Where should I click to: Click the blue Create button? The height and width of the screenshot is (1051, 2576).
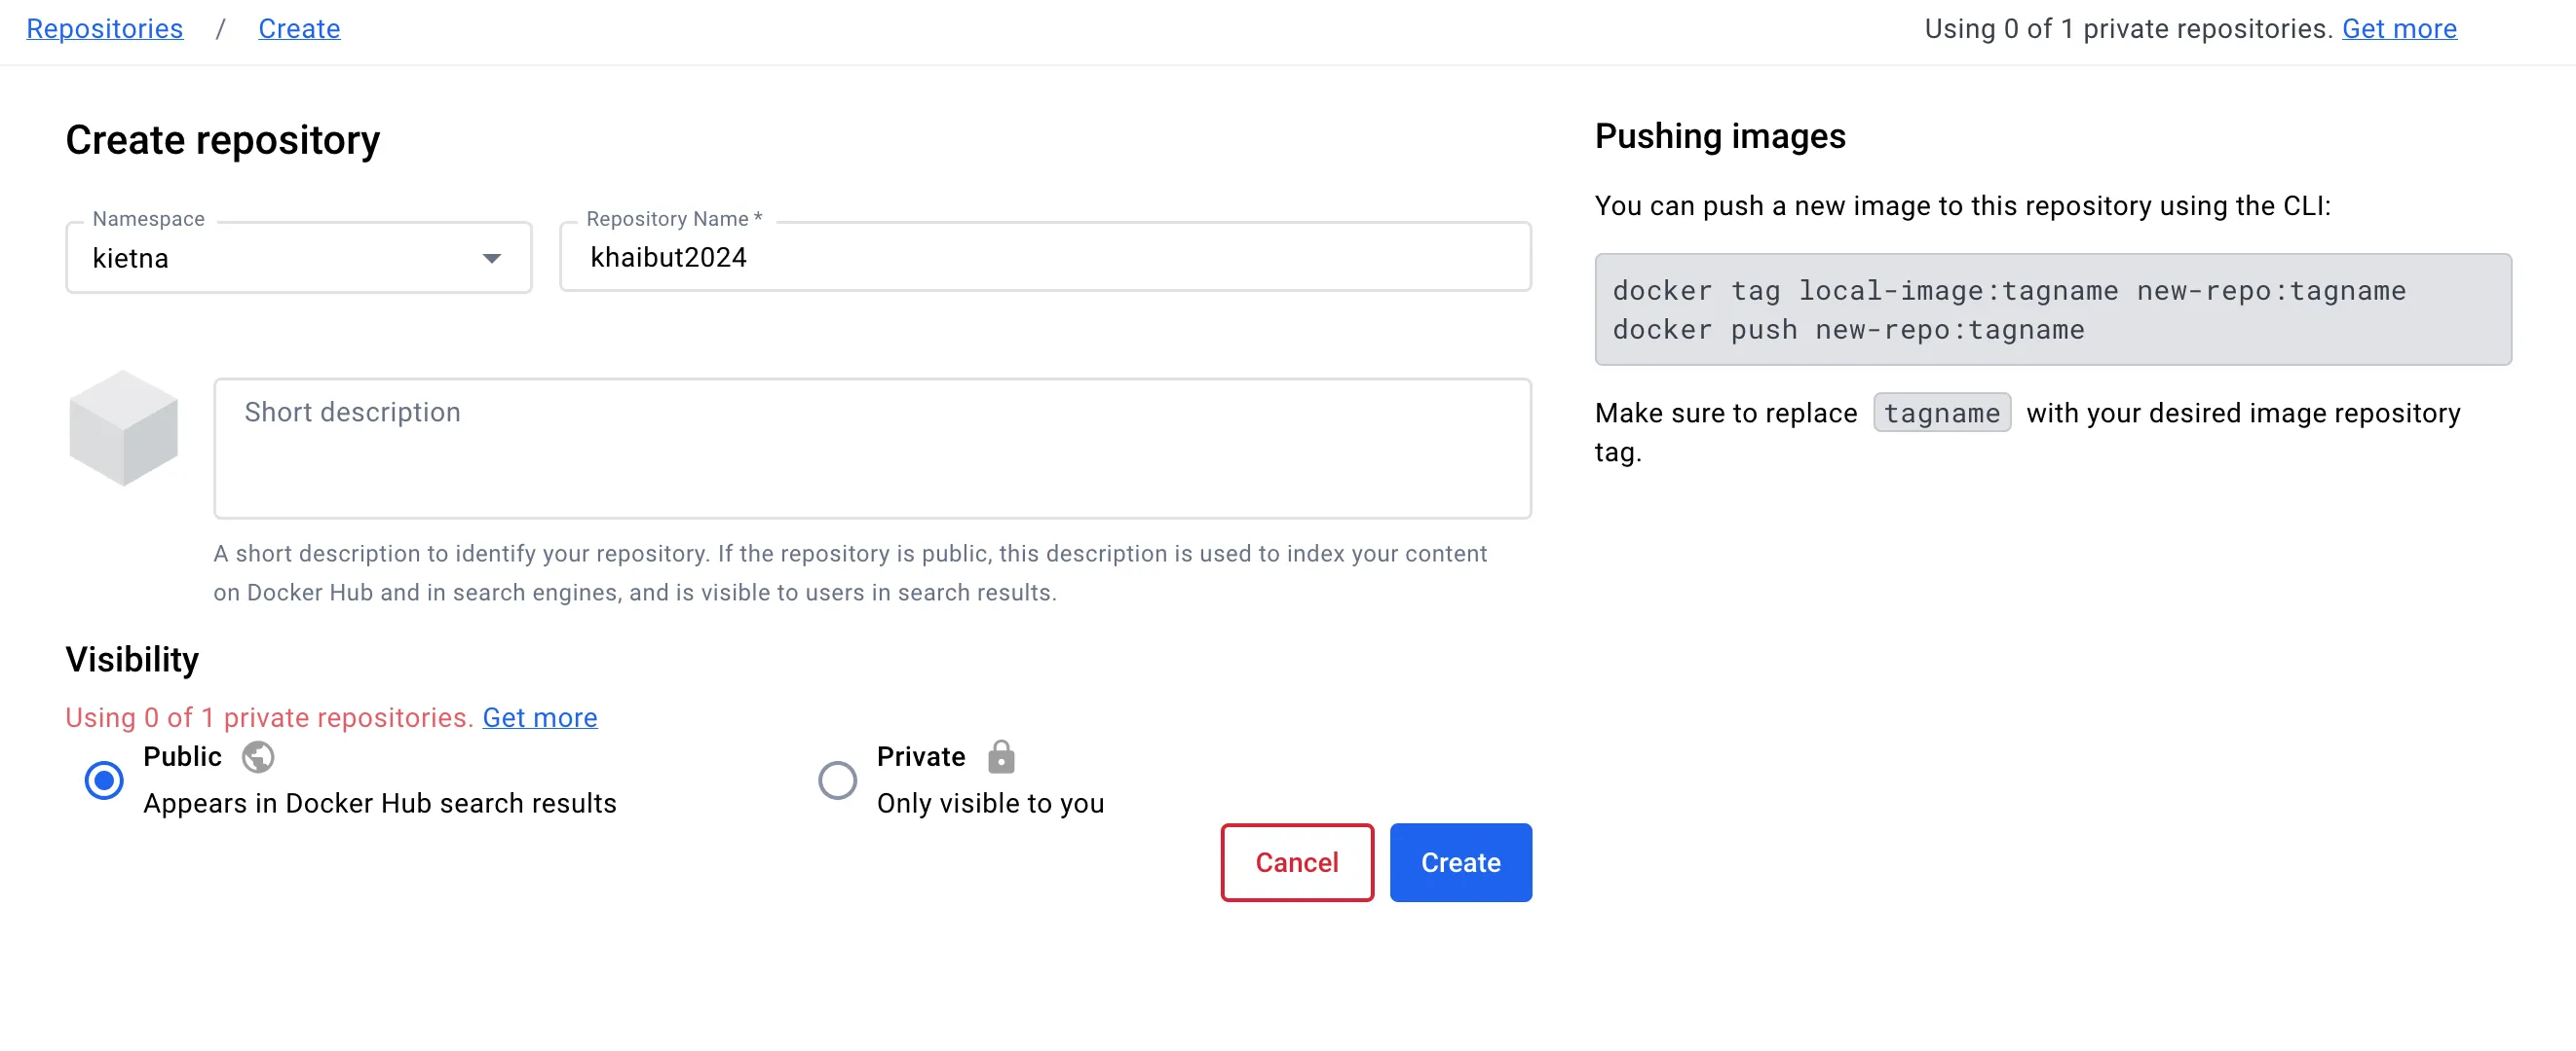1461,862
